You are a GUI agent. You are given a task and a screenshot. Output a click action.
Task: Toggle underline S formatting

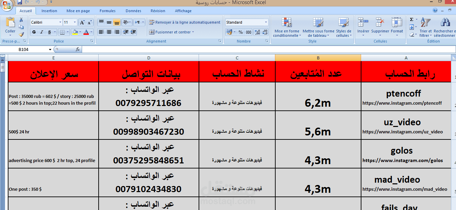(x=50, y=32)
